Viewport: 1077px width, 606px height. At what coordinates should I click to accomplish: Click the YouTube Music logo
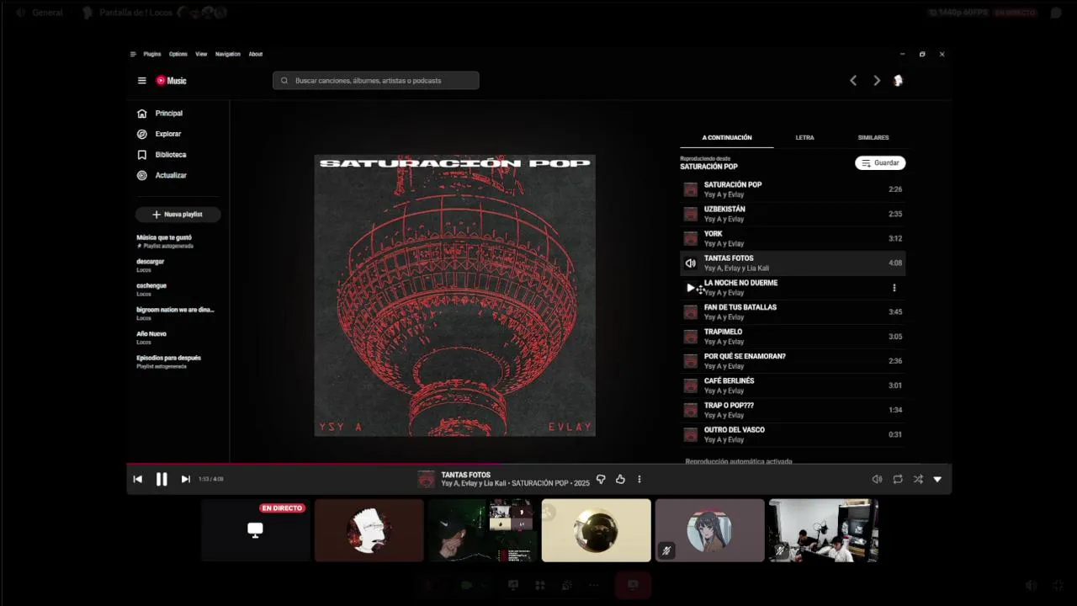coord(171,81)
